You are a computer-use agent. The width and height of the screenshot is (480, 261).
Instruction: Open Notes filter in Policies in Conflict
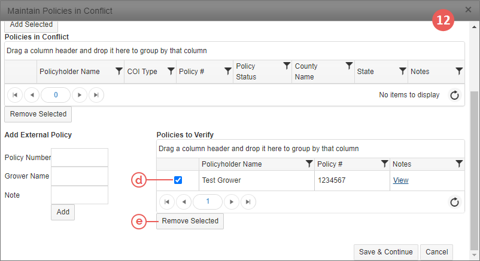459,71
